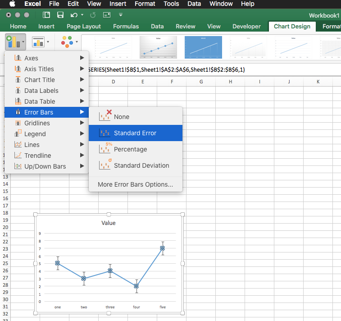Click the Error Bars icon in menu
The width and height of the screenshot is (341, 321).
point(18,112)
